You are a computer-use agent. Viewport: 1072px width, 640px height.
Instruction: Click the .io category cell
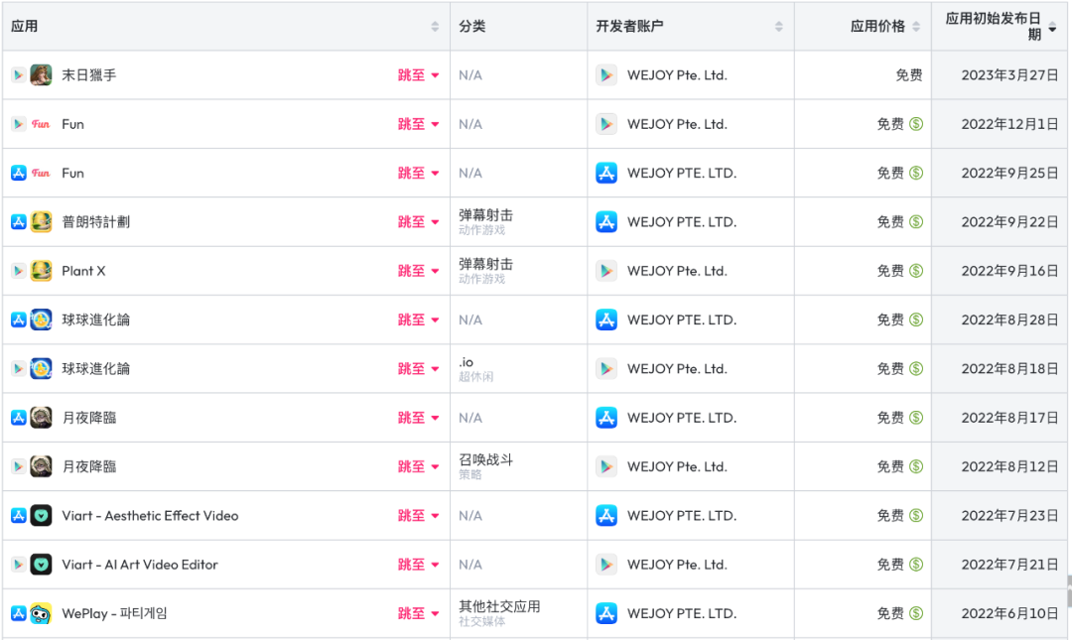click(467, 362)
